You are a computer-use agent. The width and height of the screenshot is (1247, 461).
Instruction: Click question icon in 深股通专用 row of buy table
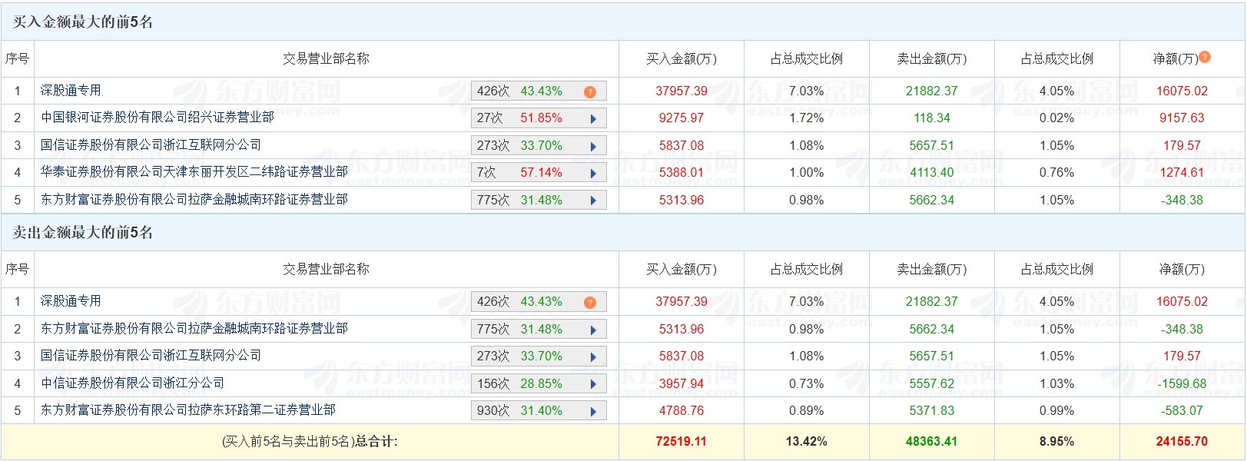(589, 91)
